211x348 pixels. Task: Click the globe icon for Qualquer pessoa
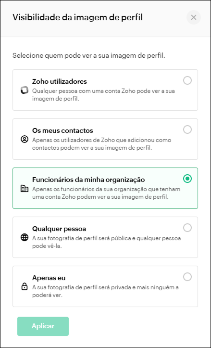[x=25, y=238]
